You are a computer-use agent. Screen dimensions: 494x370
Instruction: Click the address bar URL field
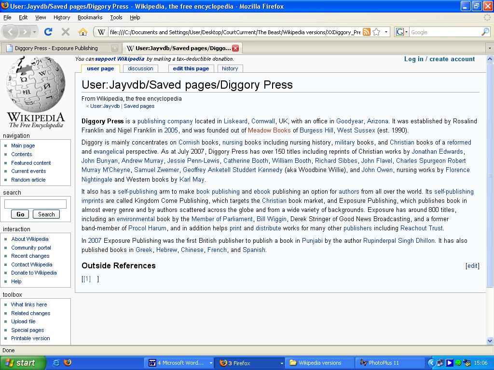click(x=235, y=32)
